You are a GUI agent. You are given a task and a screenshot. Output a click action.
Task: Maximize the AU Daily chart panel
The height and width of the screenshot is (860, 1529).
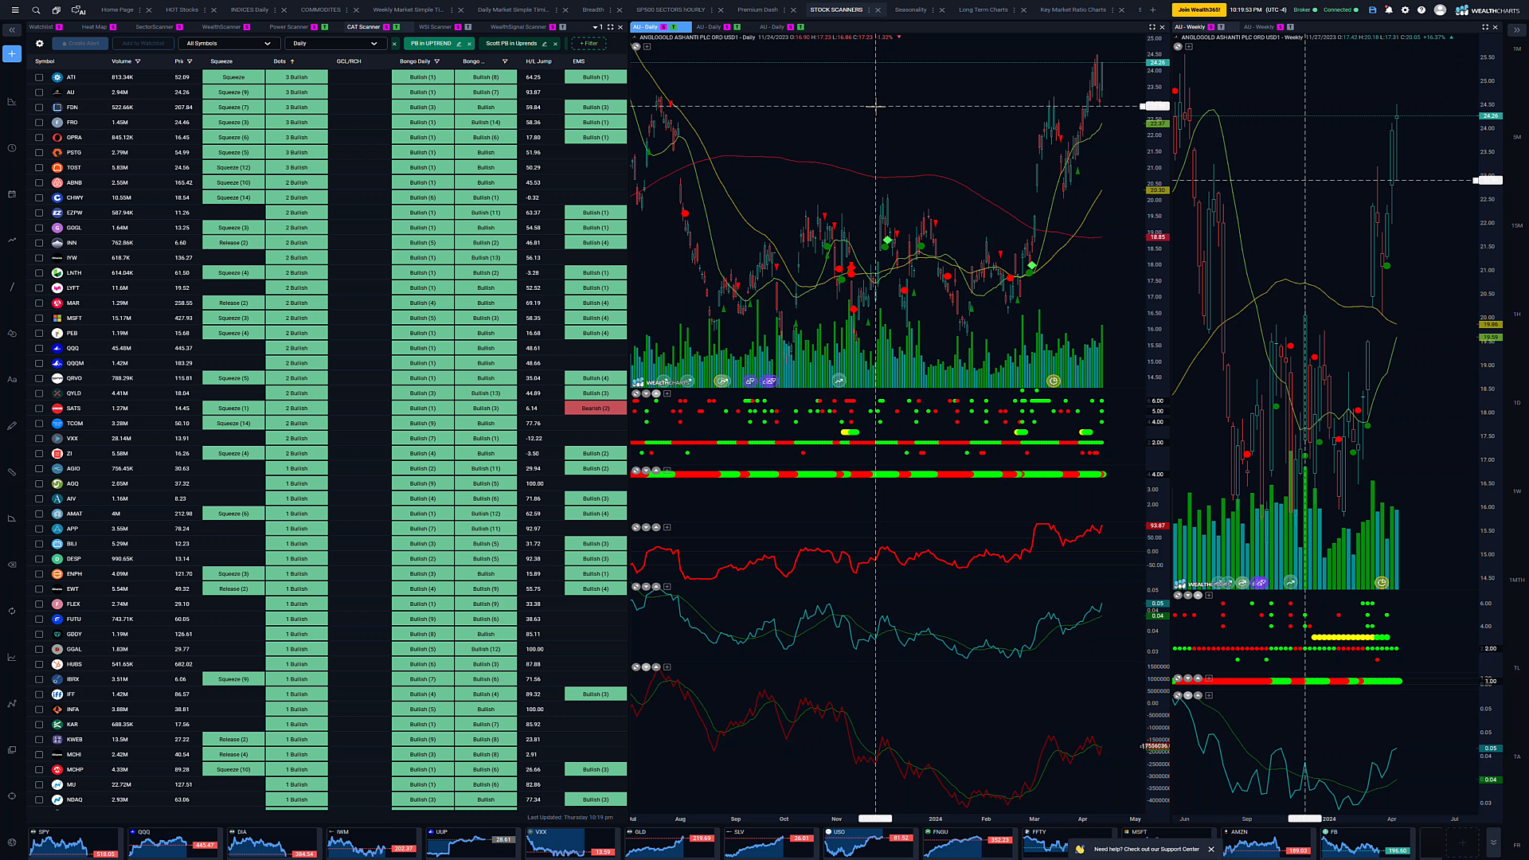(x=1152, y=27)
